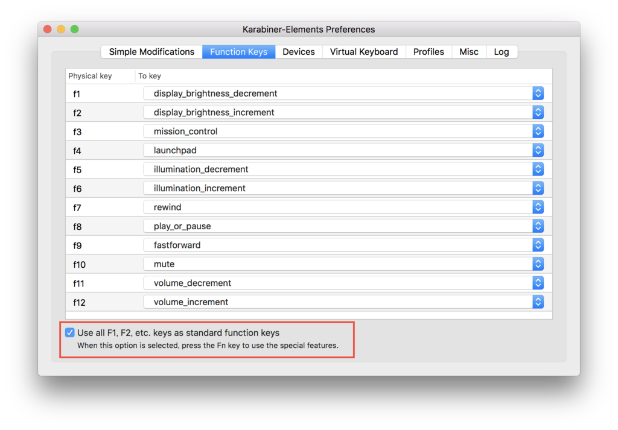Image resolution: width=618 pixels, height=430 pixels.
Task: Select the f10 physical key label
Action: click(x=79, y=265)
